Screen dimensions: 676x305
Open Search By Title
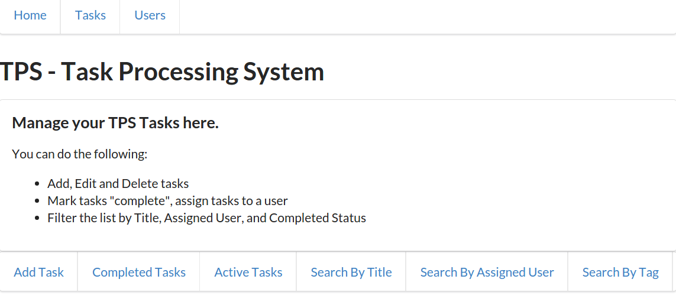tap(351, 272)
